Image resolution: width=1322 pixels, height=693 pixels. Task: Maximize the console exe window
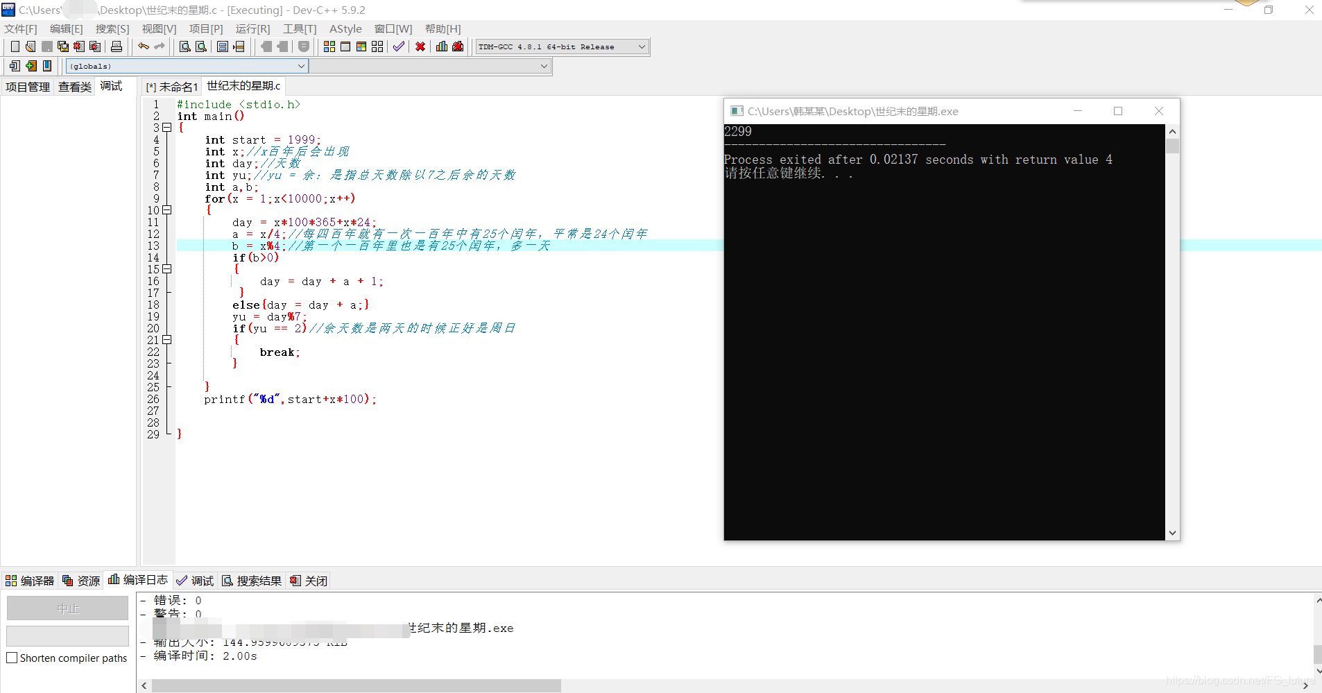pyautogui.click(x=1118, y=111)
